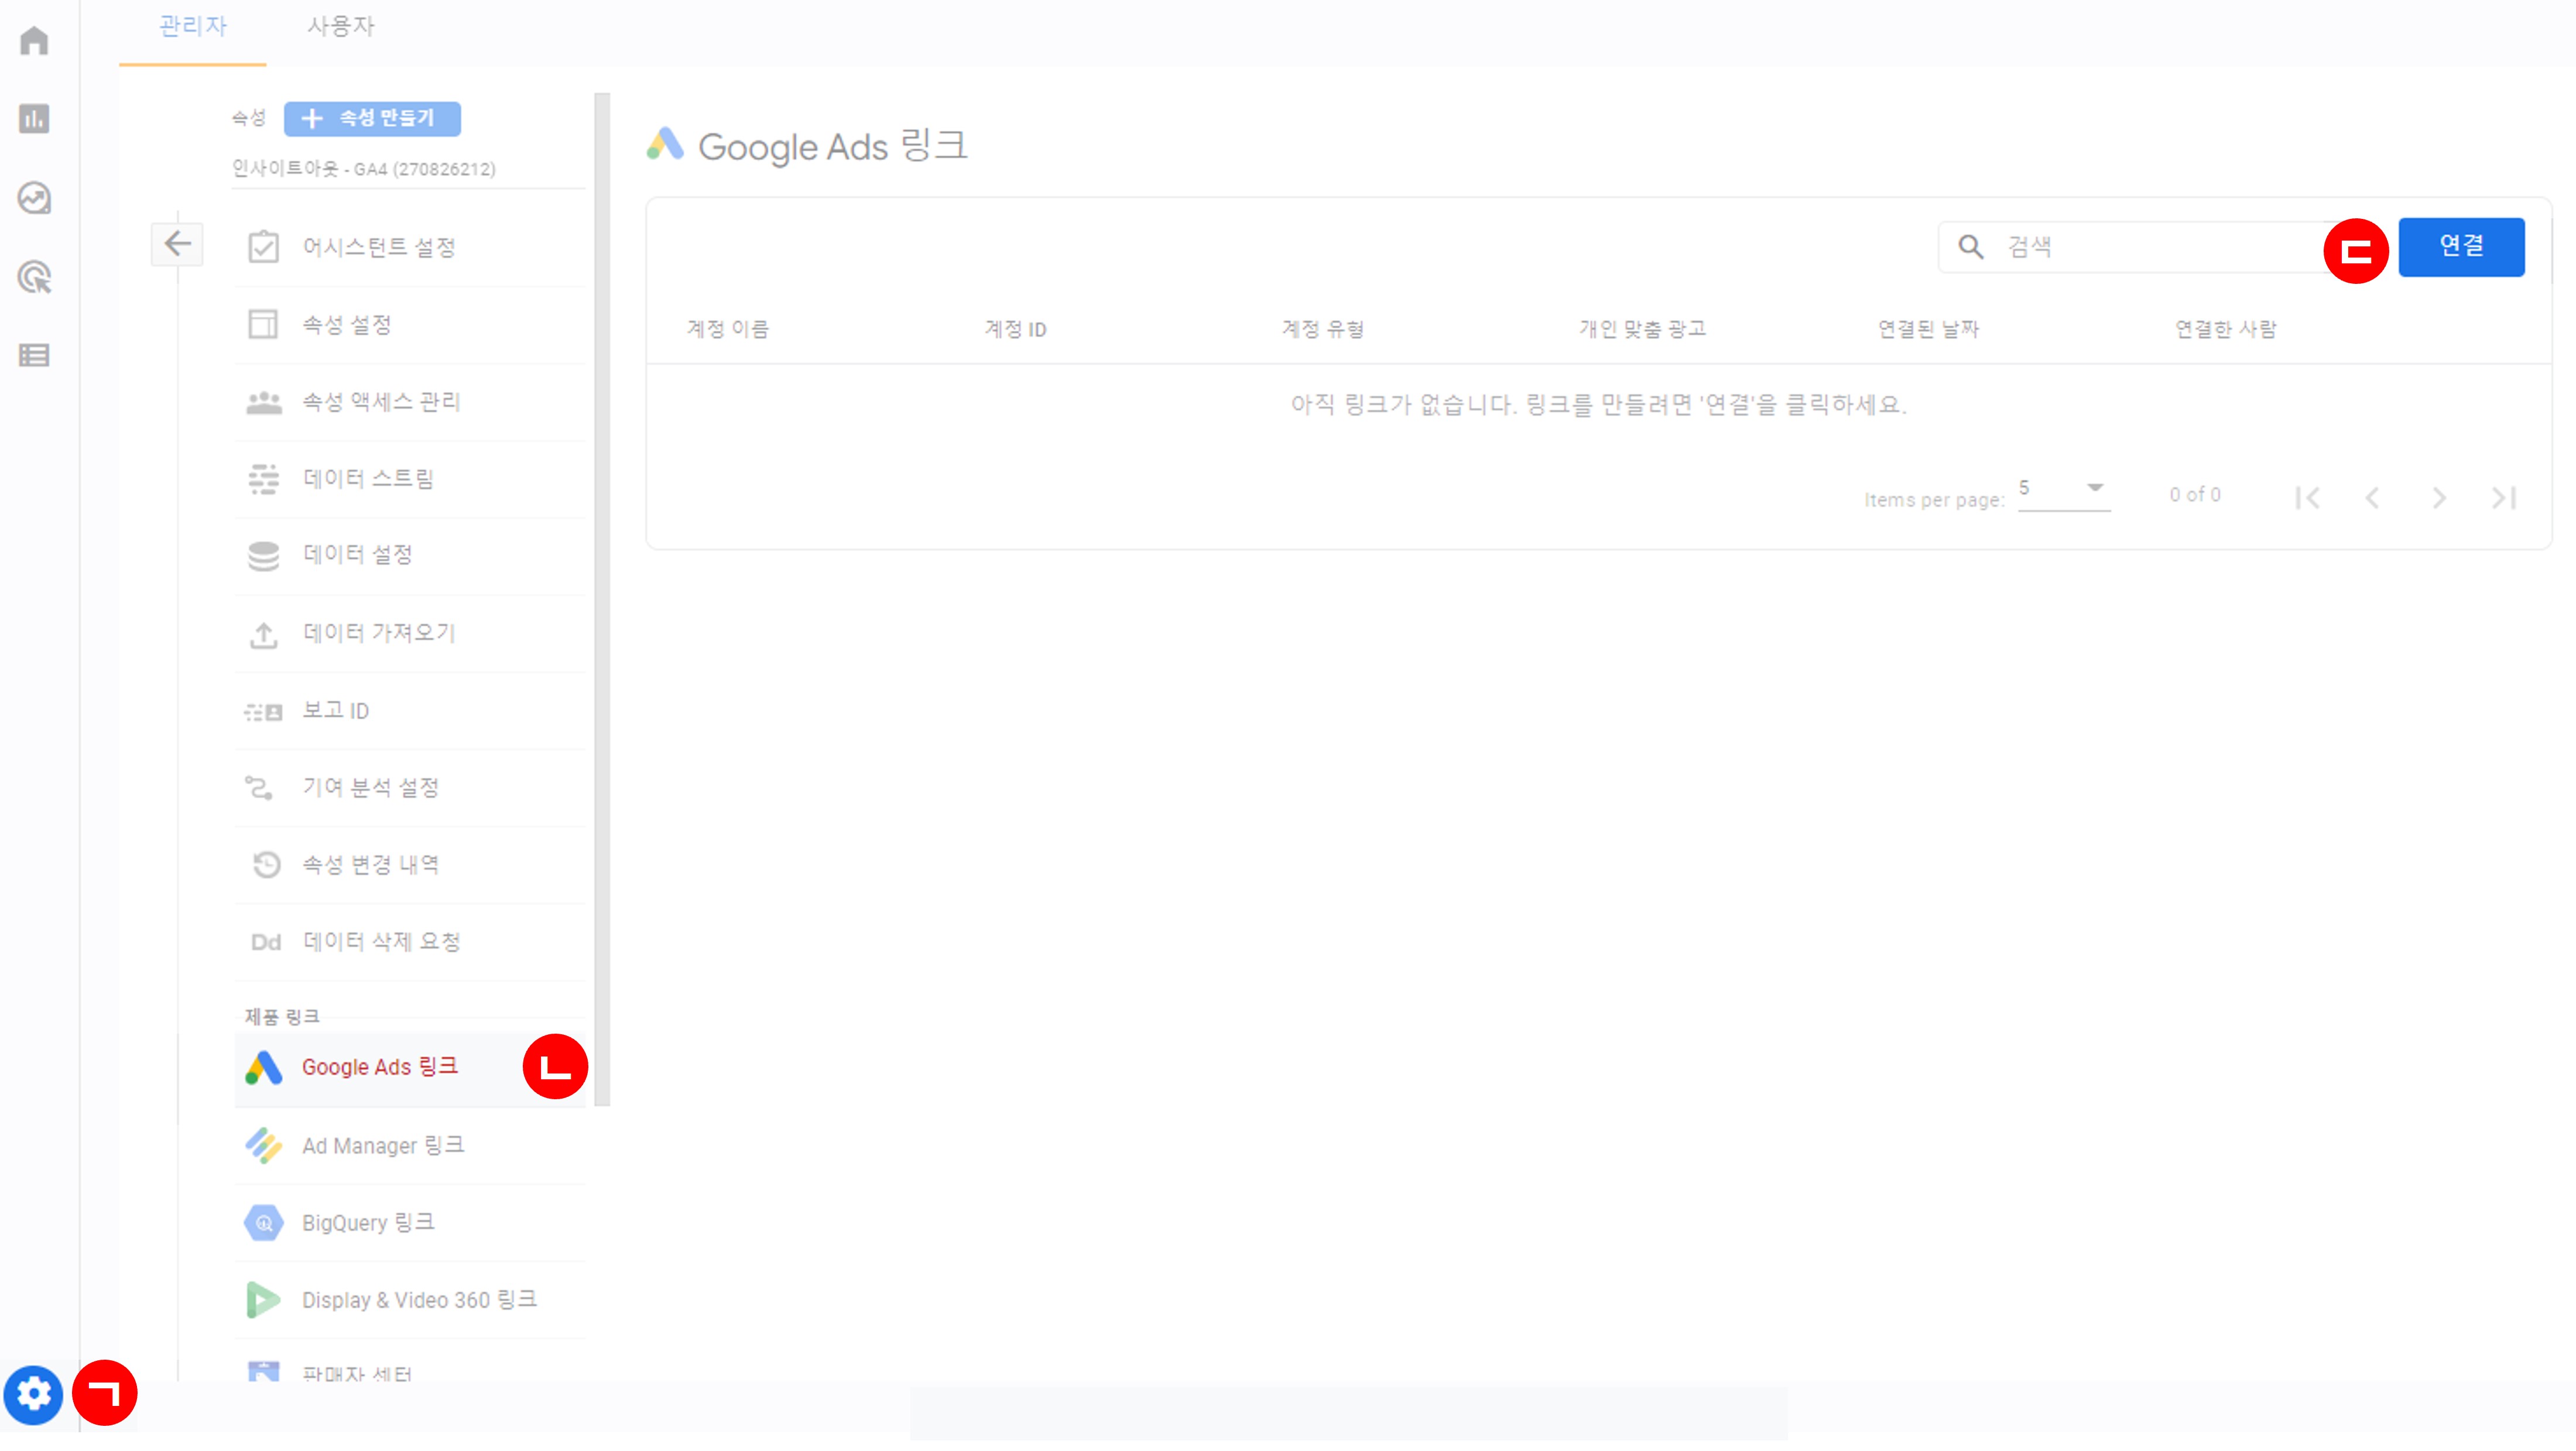Open 어시스턴트 설정 menu item
The image size is (2576, 1451).
coord(409,247)
